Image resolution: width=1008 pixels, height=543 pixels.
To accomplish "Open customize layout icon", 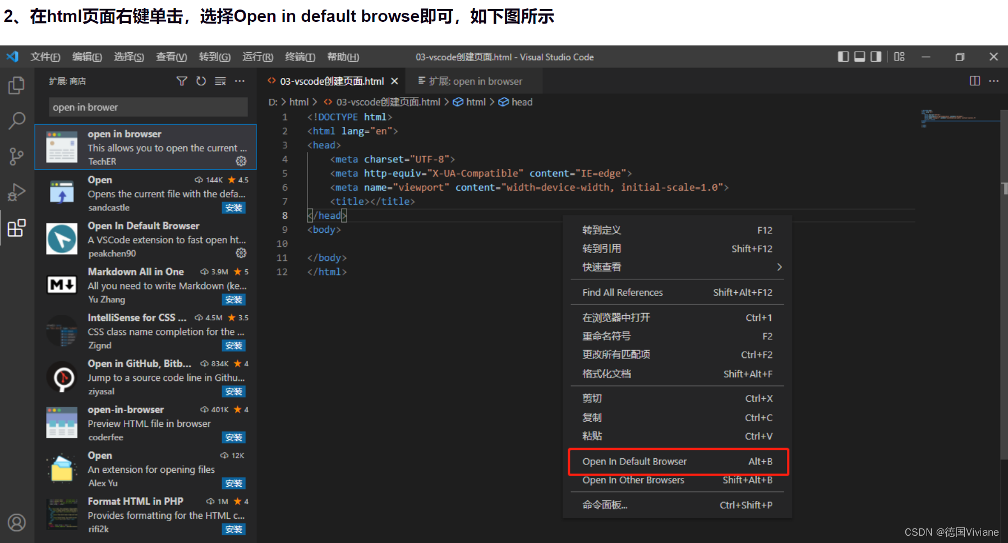I will pyautogui.click(x=899, y=57).
